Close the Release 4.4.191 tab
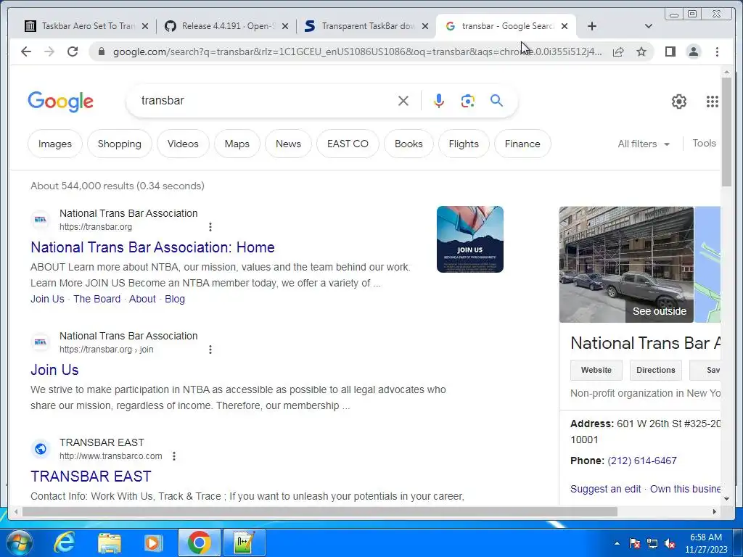The image size is (743, 557). (x=284, y=26)
